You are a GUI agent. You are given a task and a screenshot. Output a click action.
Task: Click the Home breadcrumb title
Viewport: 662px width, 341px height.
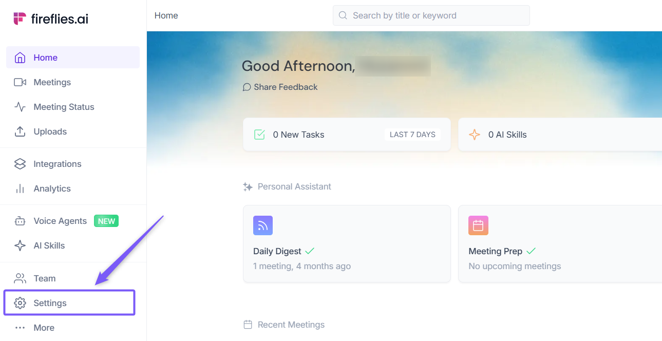coord(166,15)
